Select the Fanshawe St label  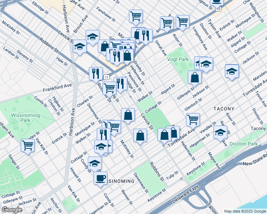pyautogui.click(x=106, y=14)
